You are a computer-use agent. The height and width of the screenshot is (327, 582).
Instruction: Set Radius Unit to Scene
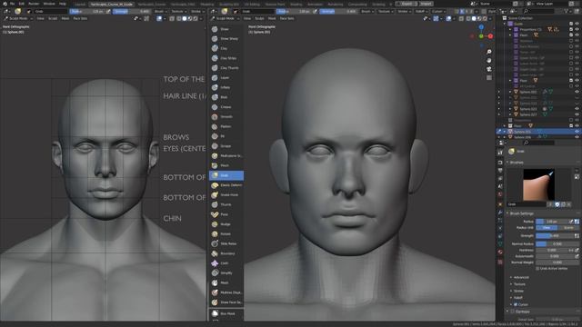[x=567, y=228]
